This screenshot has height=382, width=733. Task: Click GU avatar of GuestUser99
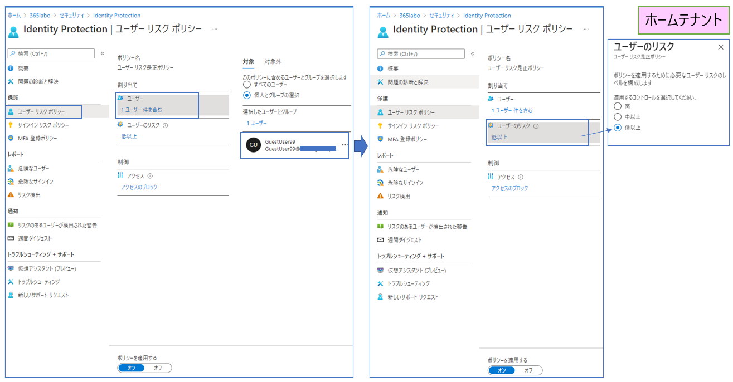click(254, 145)
